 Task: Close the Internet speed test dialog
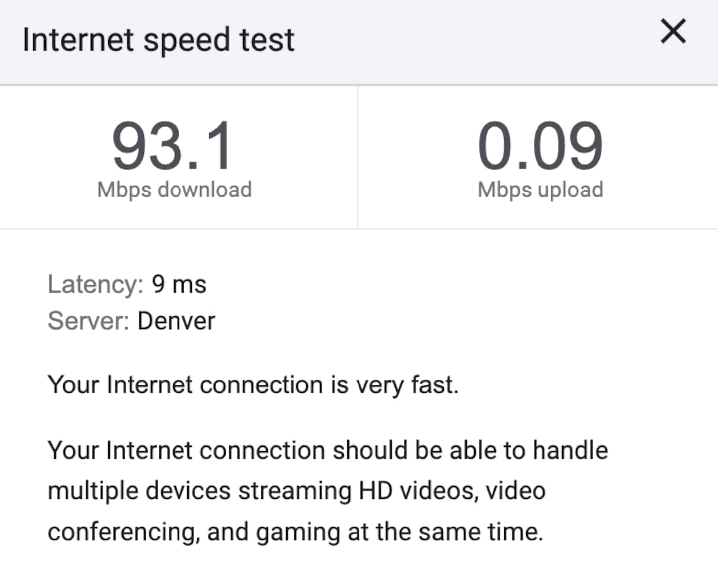pyautogui.click(x=673, y=32)
